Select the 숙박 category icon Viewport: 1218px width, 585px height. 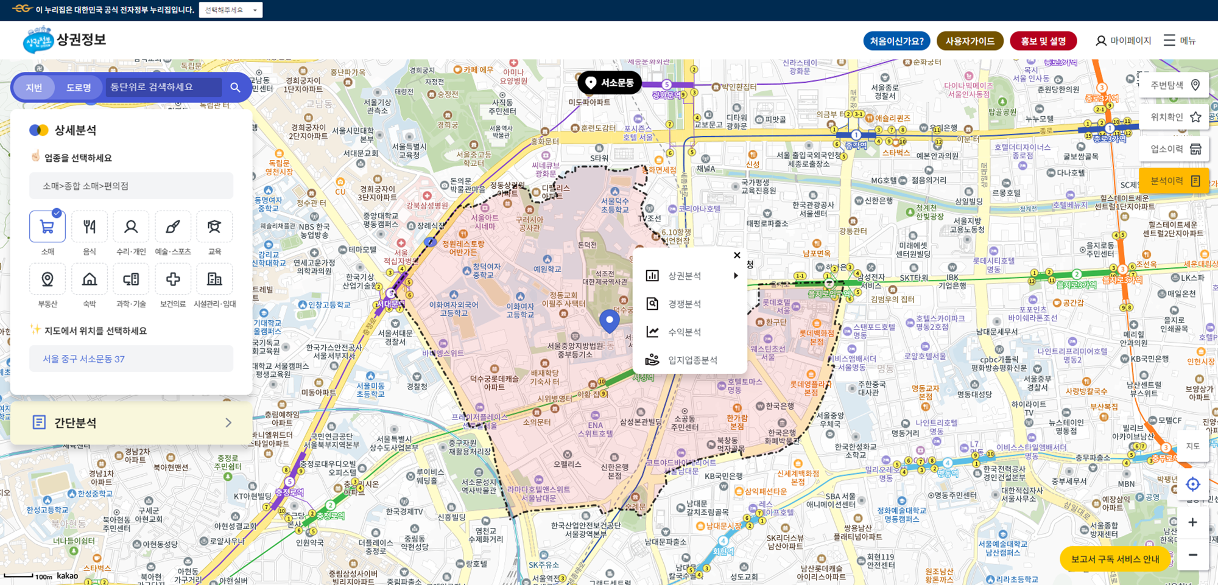[x=89, y=278]
